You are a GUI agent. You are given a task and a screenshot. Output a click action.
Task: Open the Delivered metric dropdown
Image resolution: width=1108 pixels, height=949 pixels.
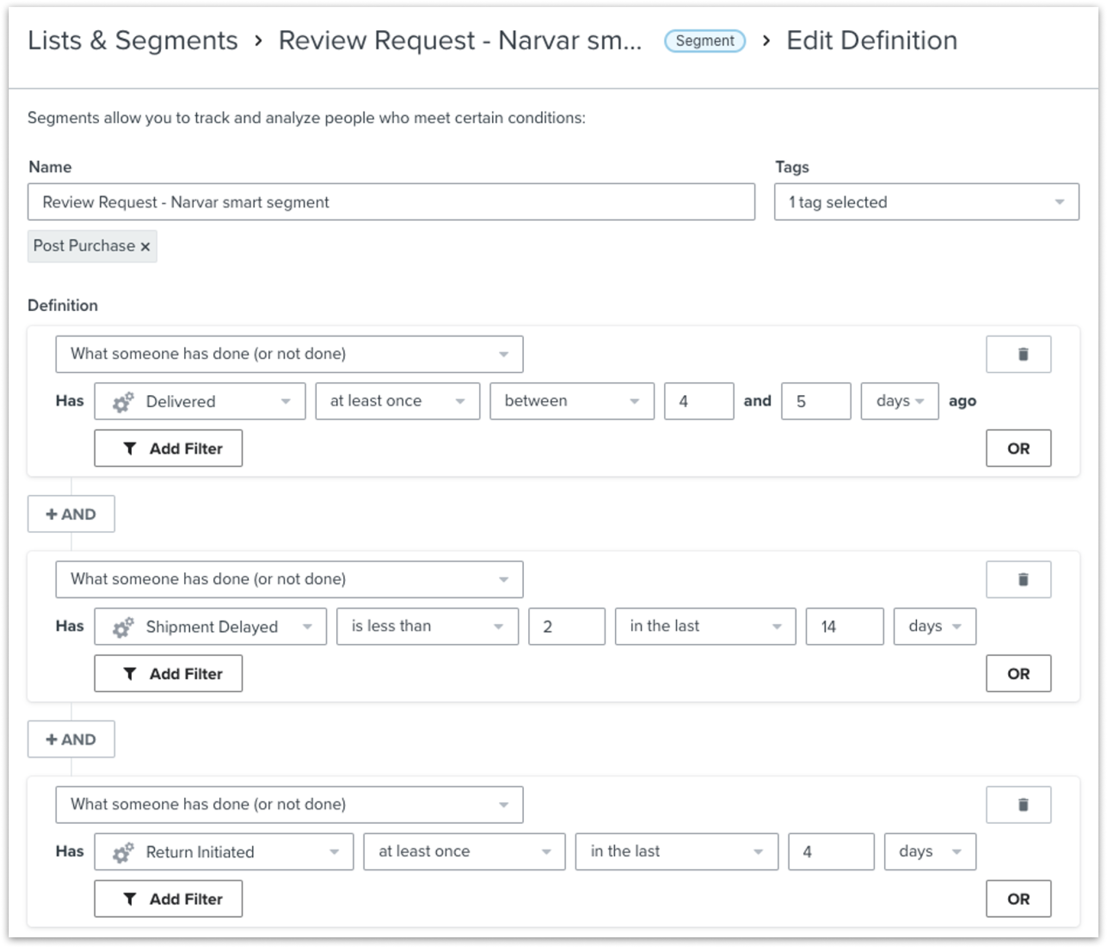pos(200,401)
